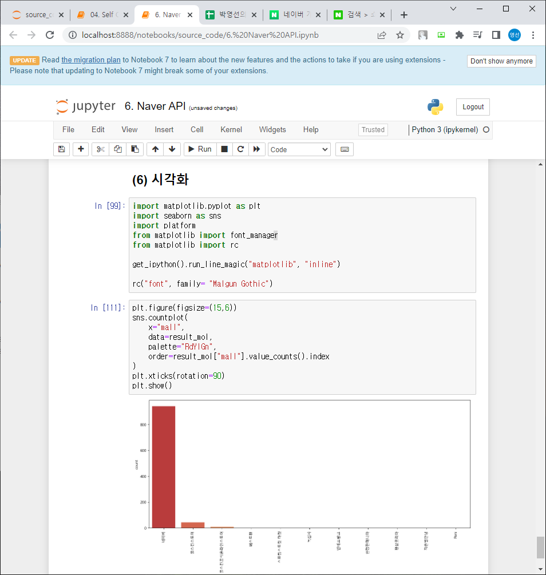This screenshot has width=546, height=575.
Task: Open the migration plan link
Action: tap(91, 60)
